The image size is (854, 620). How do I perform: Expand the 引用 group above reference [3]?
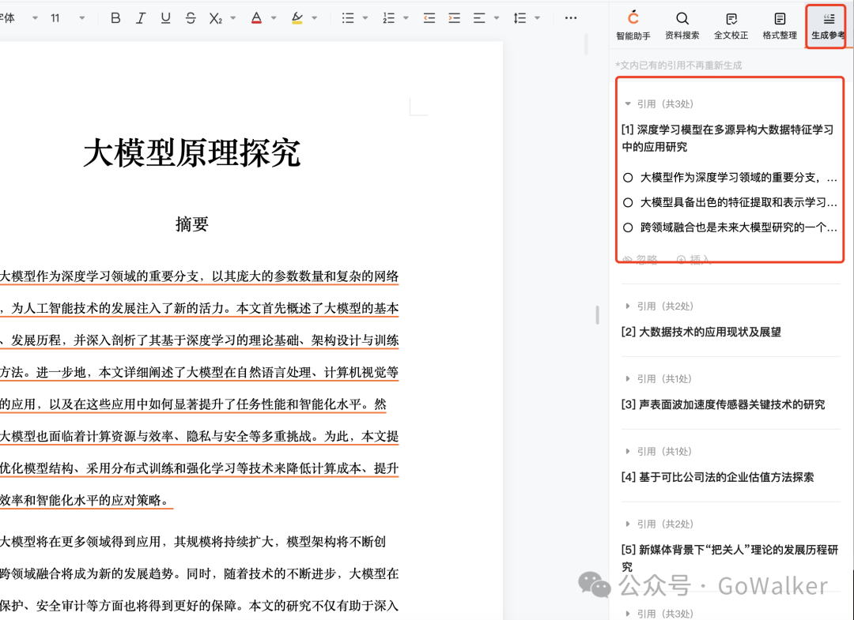[627, 378]
